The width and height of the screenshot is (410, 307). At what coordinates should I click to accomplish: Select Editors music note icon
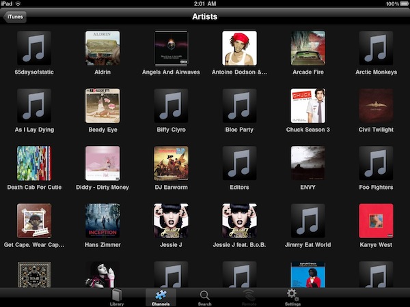click(239, 163)
